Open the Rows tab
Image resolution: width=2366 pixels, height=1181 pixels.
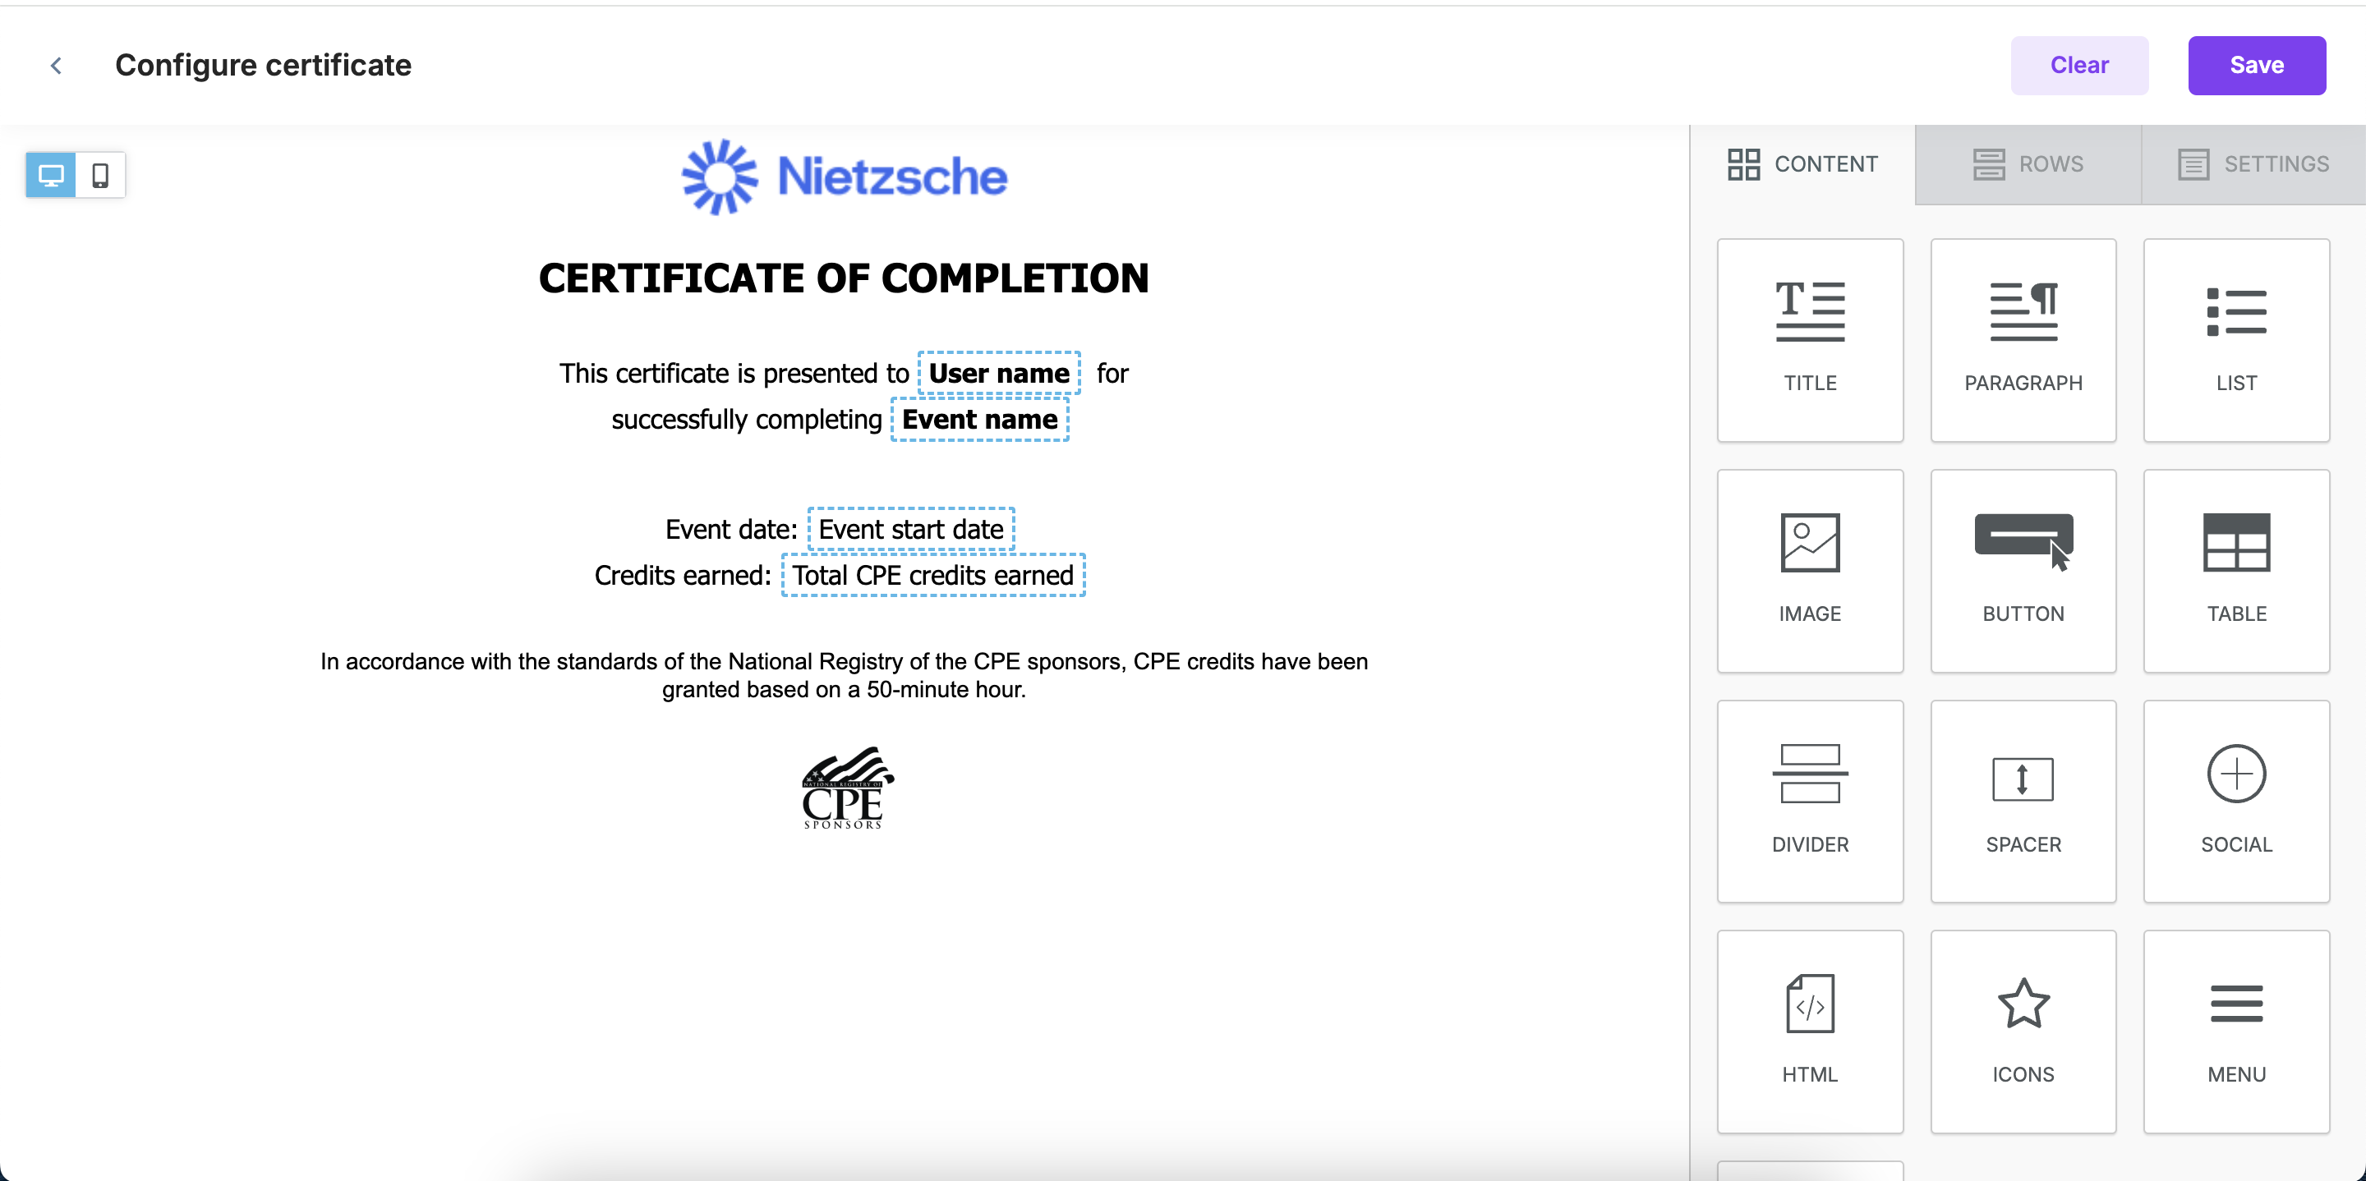coord(2028,164)
